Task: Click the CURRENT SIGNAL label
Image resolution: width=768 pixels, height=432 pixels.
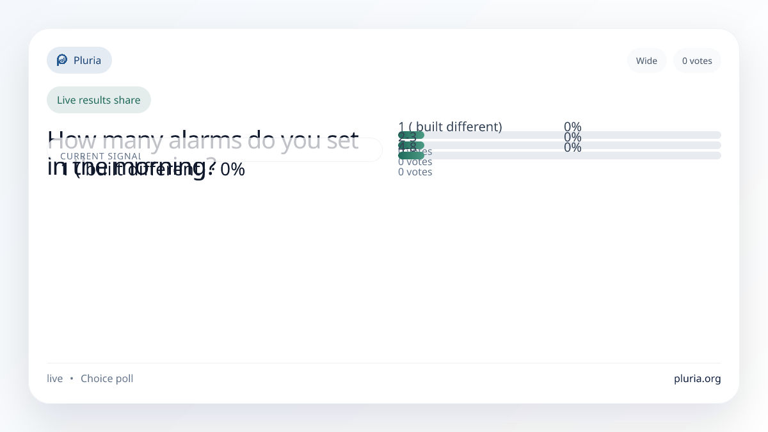Action: click(x=100, y=156)
